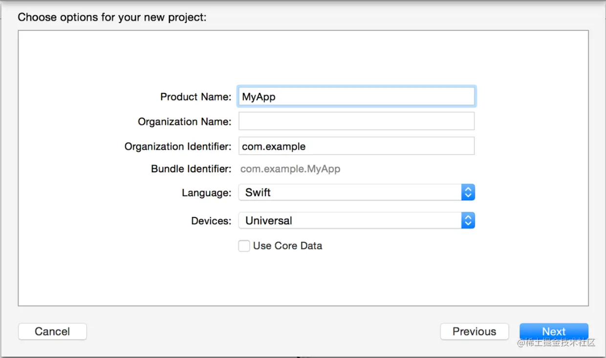Enable the Use Core Data checkbox

(x=244, y=246)
